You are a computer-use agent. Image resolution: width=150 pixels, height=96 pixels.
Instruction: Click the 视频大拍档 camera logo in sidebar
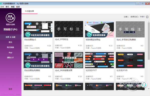[10, 18]
